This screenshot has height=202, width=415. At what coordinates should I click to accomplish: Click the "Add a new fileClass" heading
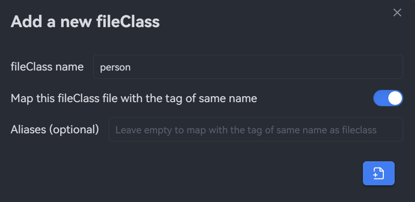[x=85, y=21]
